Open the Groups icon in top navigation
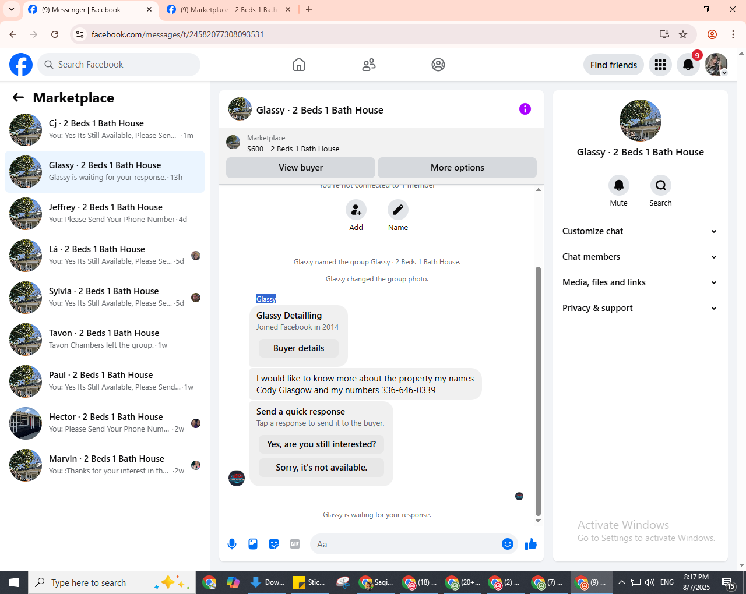The width and height of the screenshot is (746, 594). pos(438,65)
